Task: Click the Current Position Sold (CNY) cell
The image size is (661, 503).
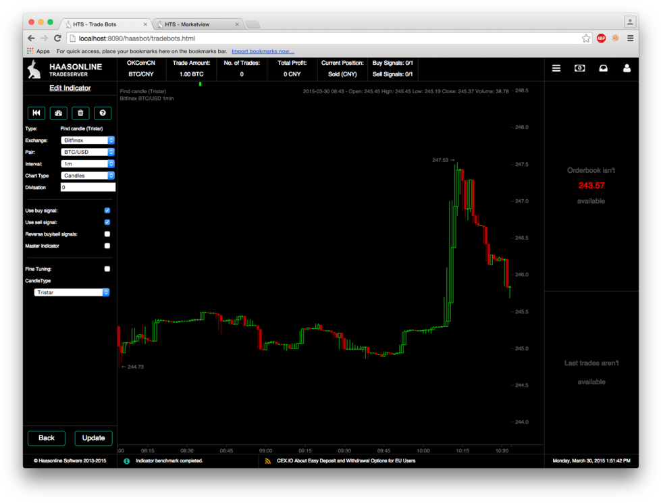Action: 342,68
